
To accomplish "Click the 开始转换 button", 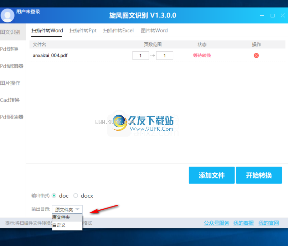I will [259, 175].
